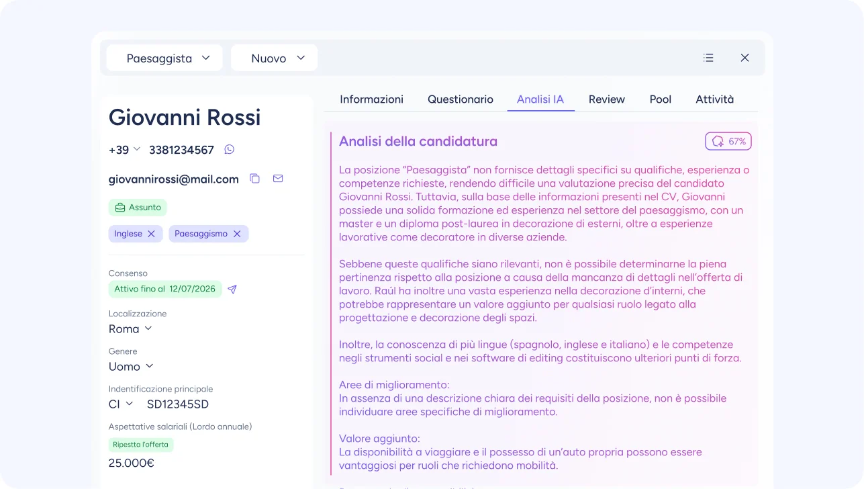
Task: Click the Localizzazione label
Action: pyautogui.click(x=138, y=314)
